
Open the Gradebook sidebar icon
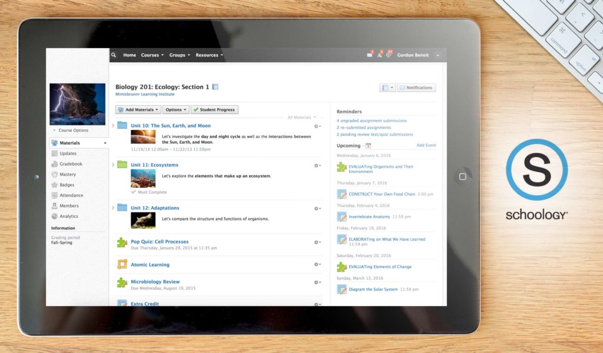[x=54, y=164]
